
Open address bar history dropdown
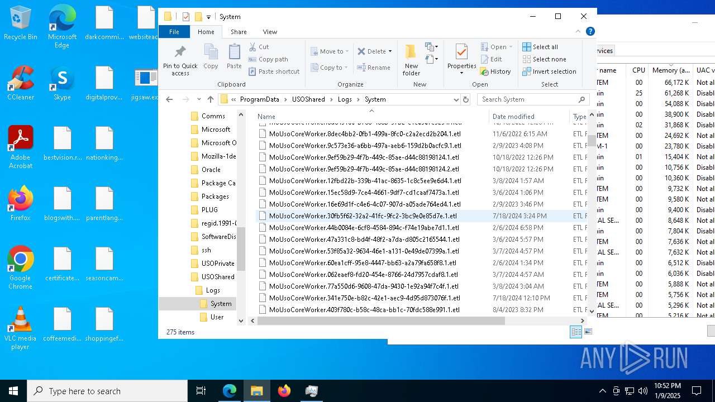click(x=456, y=99)
